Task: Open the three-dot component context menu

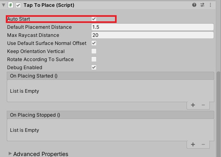Action: point(210,5)
